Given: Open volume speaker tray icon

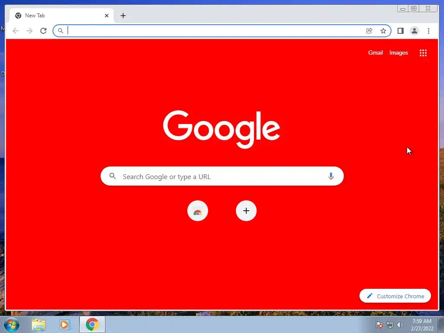Looking at the screenshot, I should (400, 325).
